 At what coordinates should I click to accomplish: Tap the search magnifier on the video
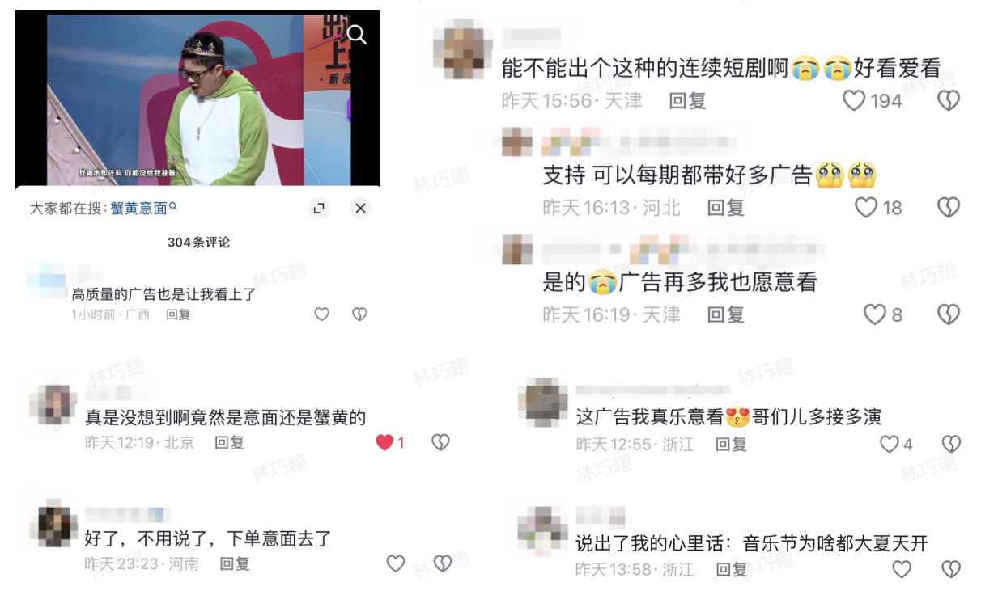point(356,34)
